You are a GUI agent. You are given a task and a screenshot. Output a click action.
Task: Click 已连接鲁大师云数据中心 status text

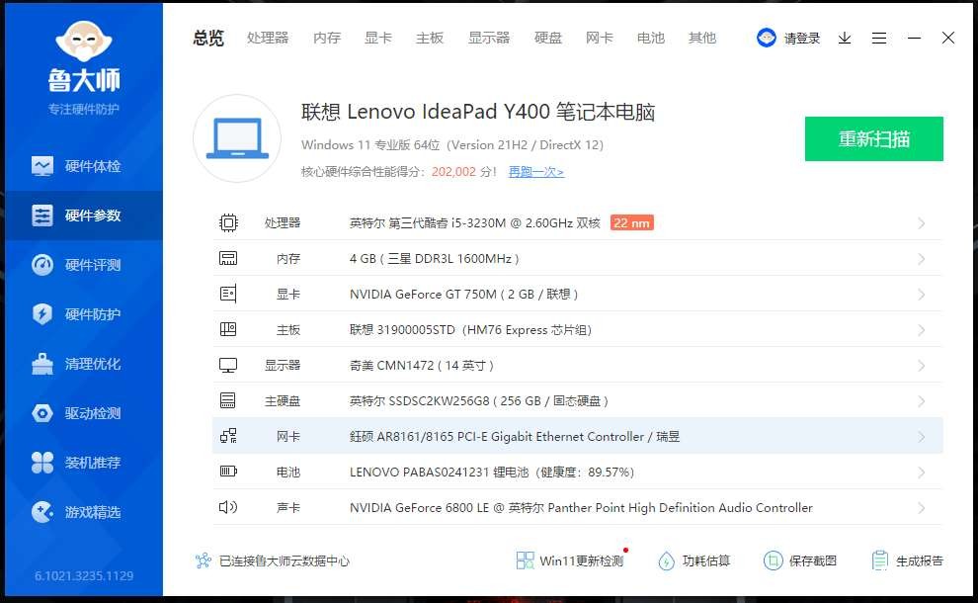tap(284, 560)
